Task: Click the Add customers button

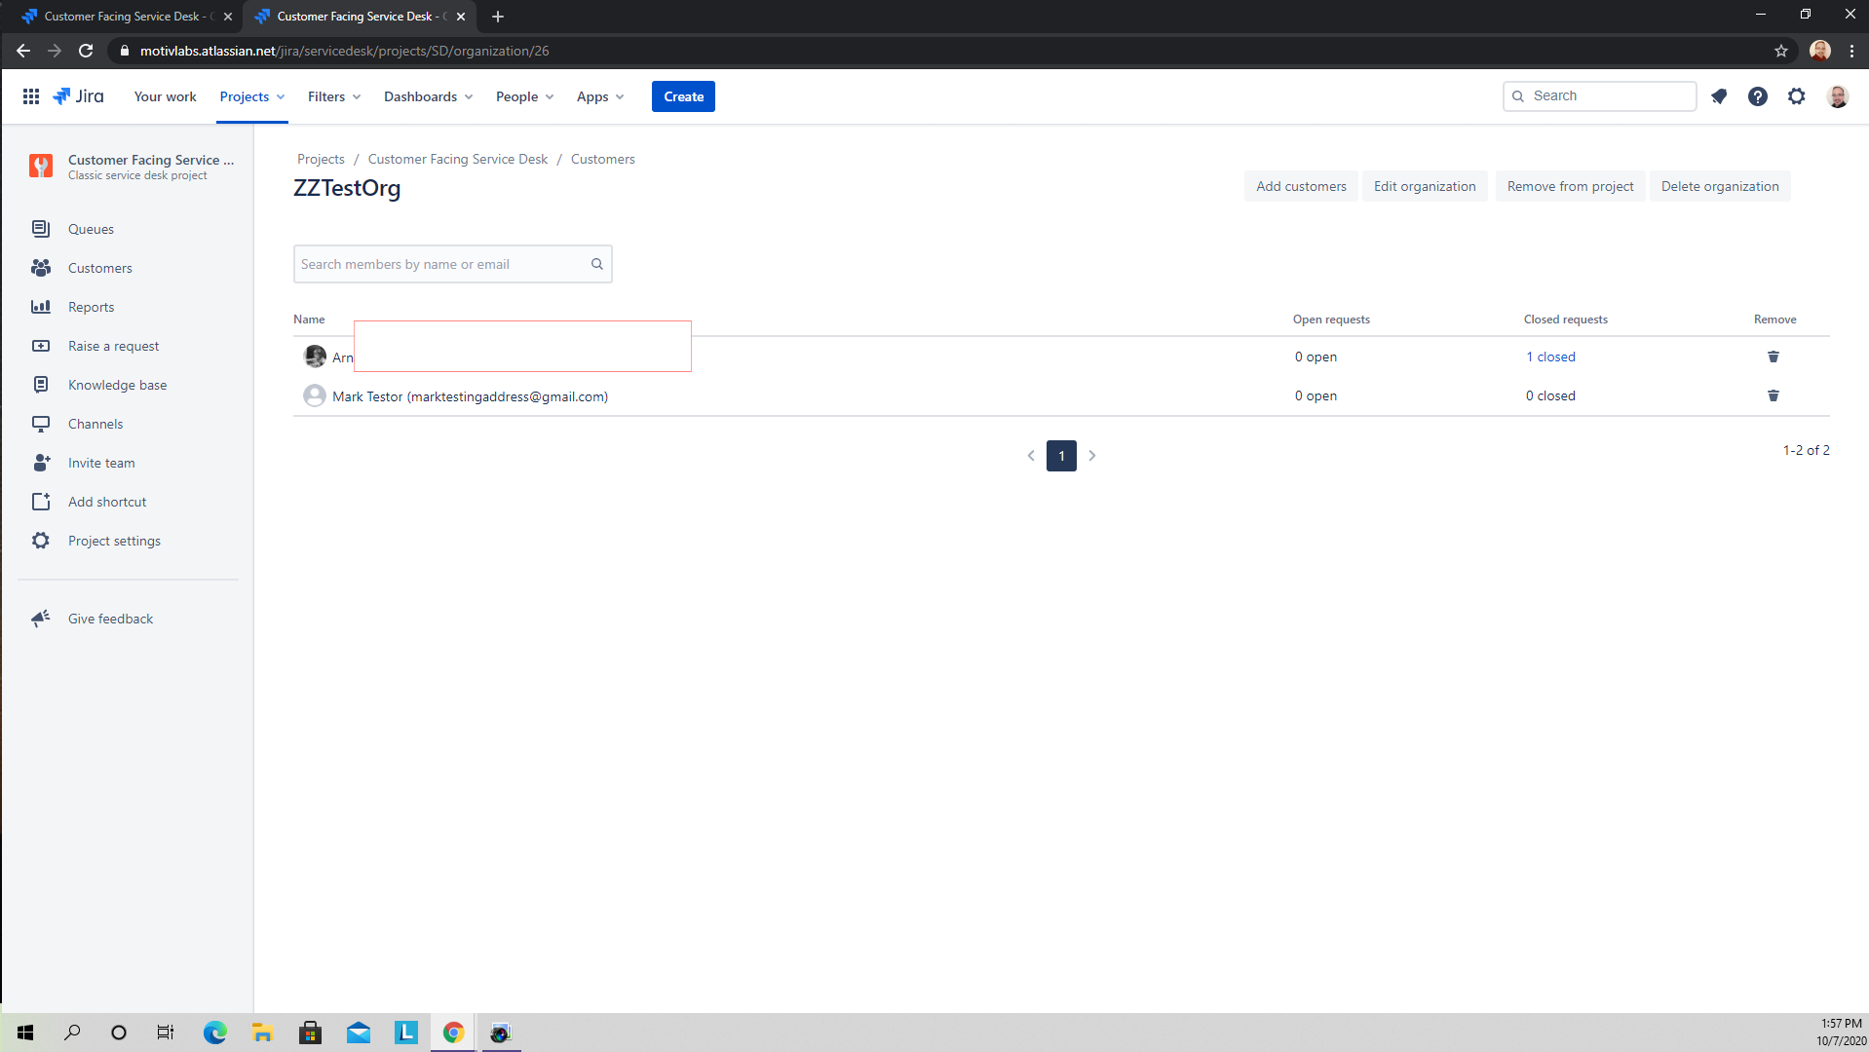Action: (1301, 186)
